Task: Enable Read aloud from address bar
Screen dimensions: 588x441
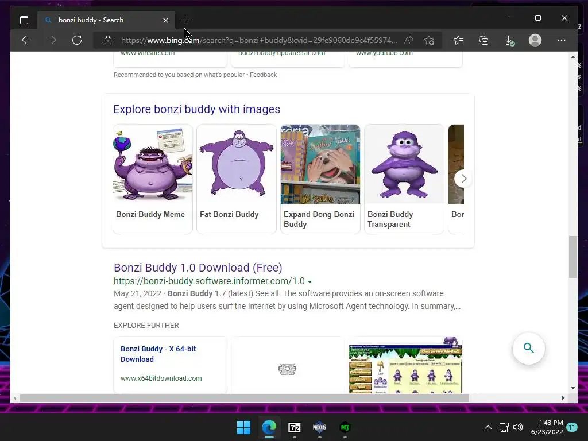Action: [408, 40]
